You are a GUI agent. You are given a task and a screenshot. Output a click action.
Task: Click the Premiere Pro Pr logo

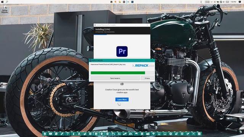click(x=122, y=51)
